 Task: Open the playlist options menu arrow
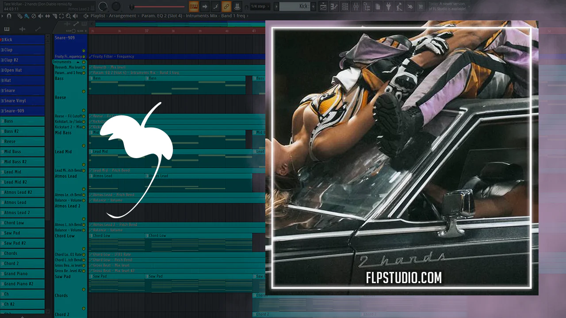coord(3,16)
